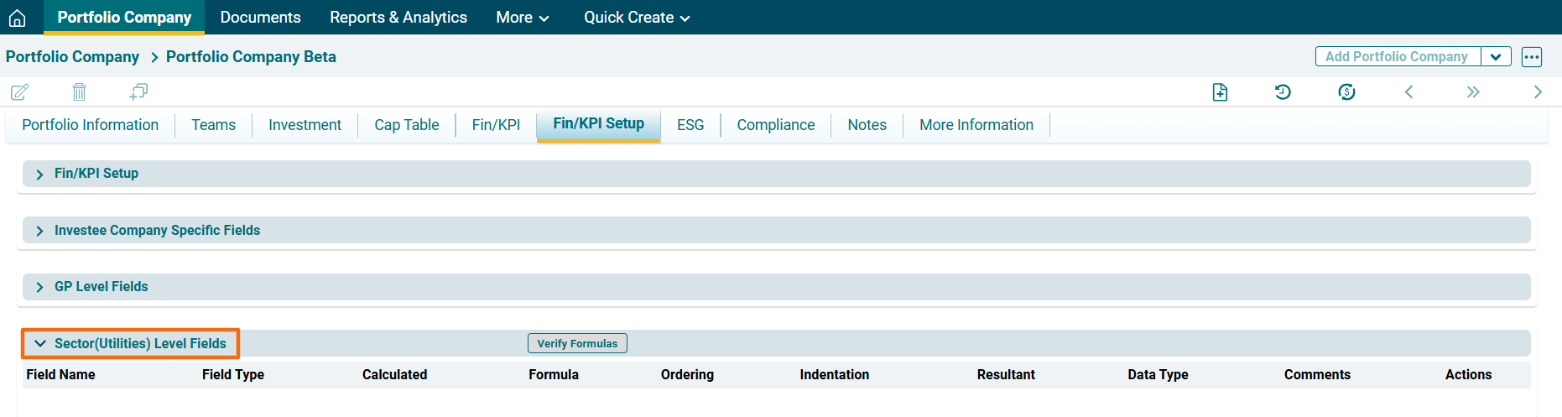Open the Quick Create menu
1562x417 pixels.
tap(636, 18)
